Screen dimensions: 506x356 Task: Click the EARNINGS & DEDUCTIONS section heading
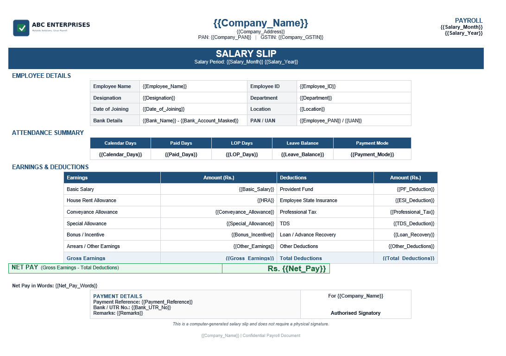51,167
